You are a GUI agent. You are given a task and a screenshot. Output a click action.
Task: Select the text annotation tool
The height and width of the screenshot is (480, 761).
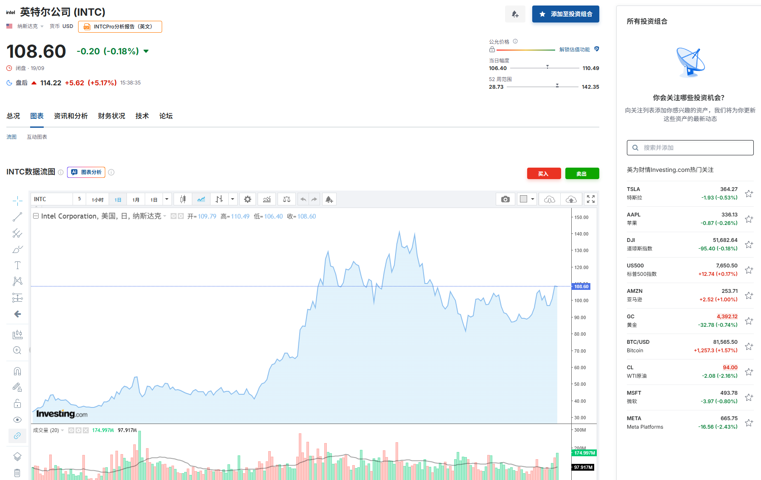pyautogui.click(x=17, y=265)
